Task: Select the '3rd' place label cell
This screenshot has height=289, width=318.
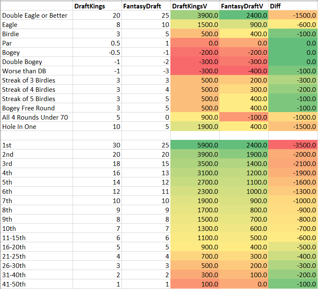Action: click(37, 163)
